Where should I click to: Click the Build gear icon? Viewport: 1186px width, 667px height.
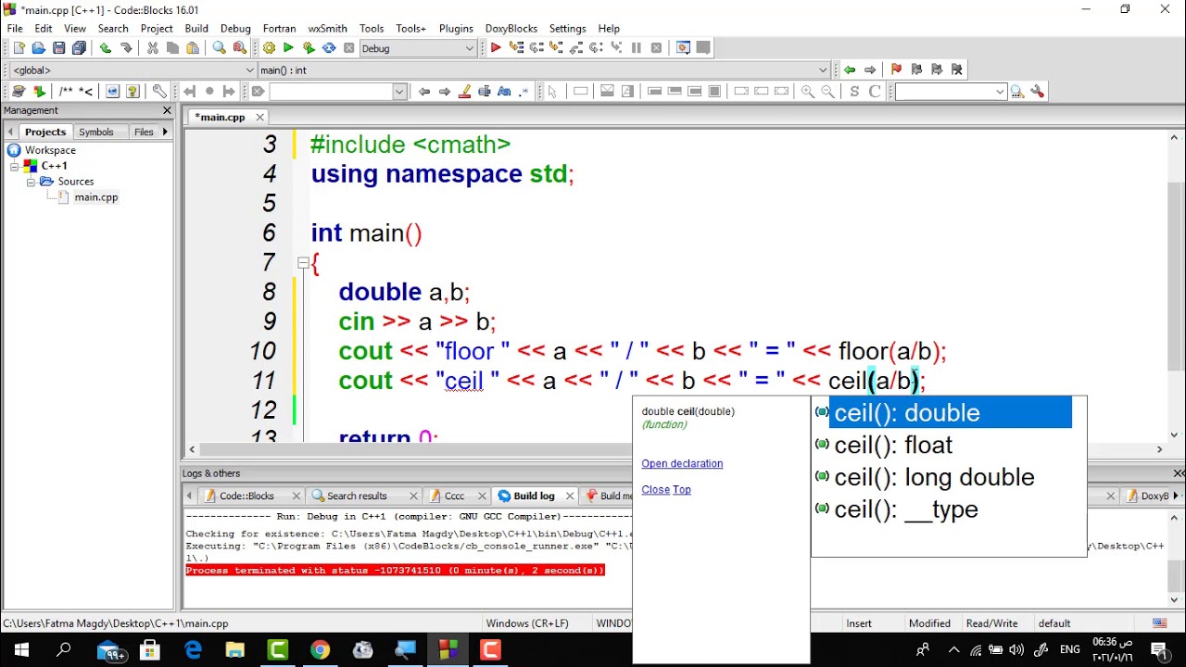click(269, 48)
